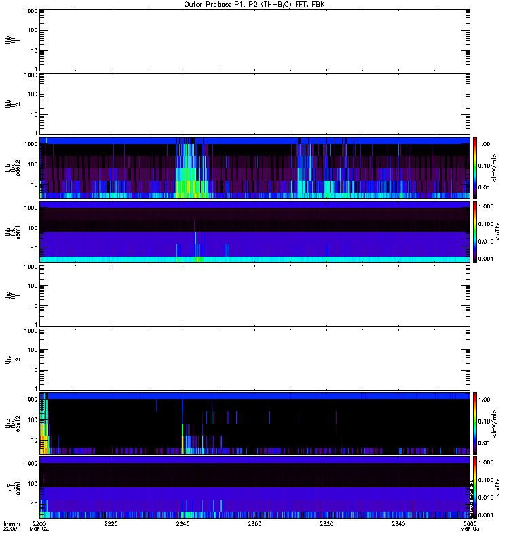Screen dimensions: 509x543
Task: Click the 2240 time tick label
Action: [183, 524]
